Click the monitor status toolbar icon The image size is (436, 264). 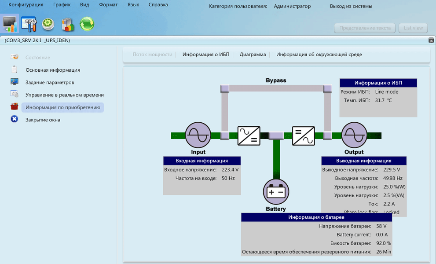(10, 24)
